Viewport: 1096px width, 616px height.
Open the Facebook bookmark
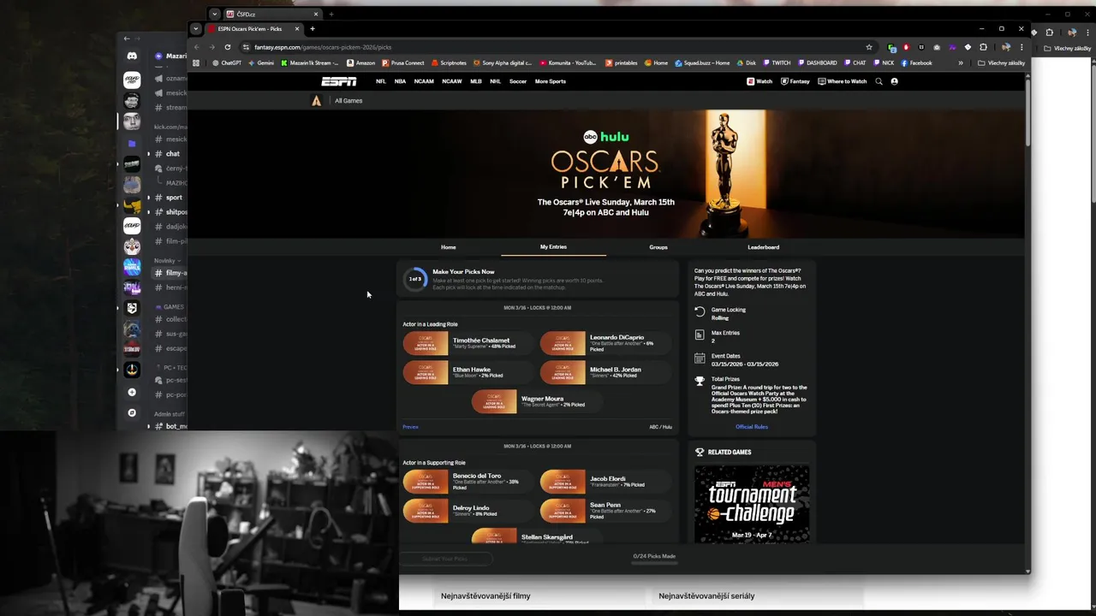tap(916, 62)
